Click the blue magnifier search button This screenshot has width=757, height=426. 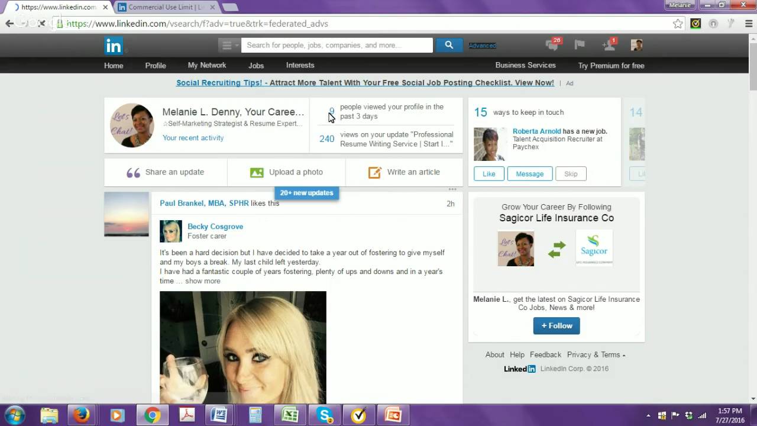click(449, 45)
